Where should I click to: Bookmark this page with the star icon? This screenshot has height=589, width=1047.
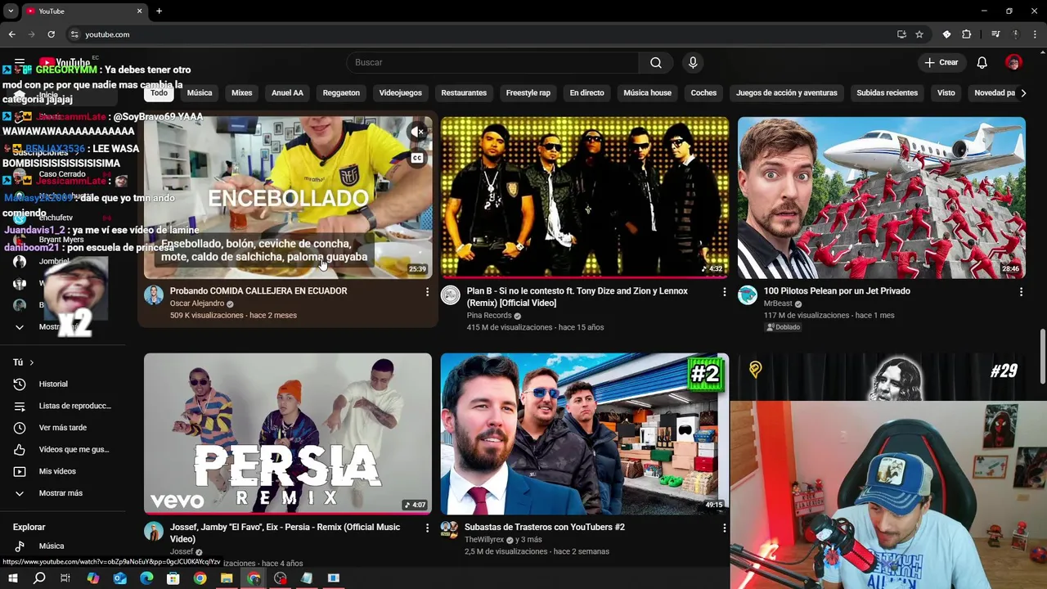(x=919, y=34)
